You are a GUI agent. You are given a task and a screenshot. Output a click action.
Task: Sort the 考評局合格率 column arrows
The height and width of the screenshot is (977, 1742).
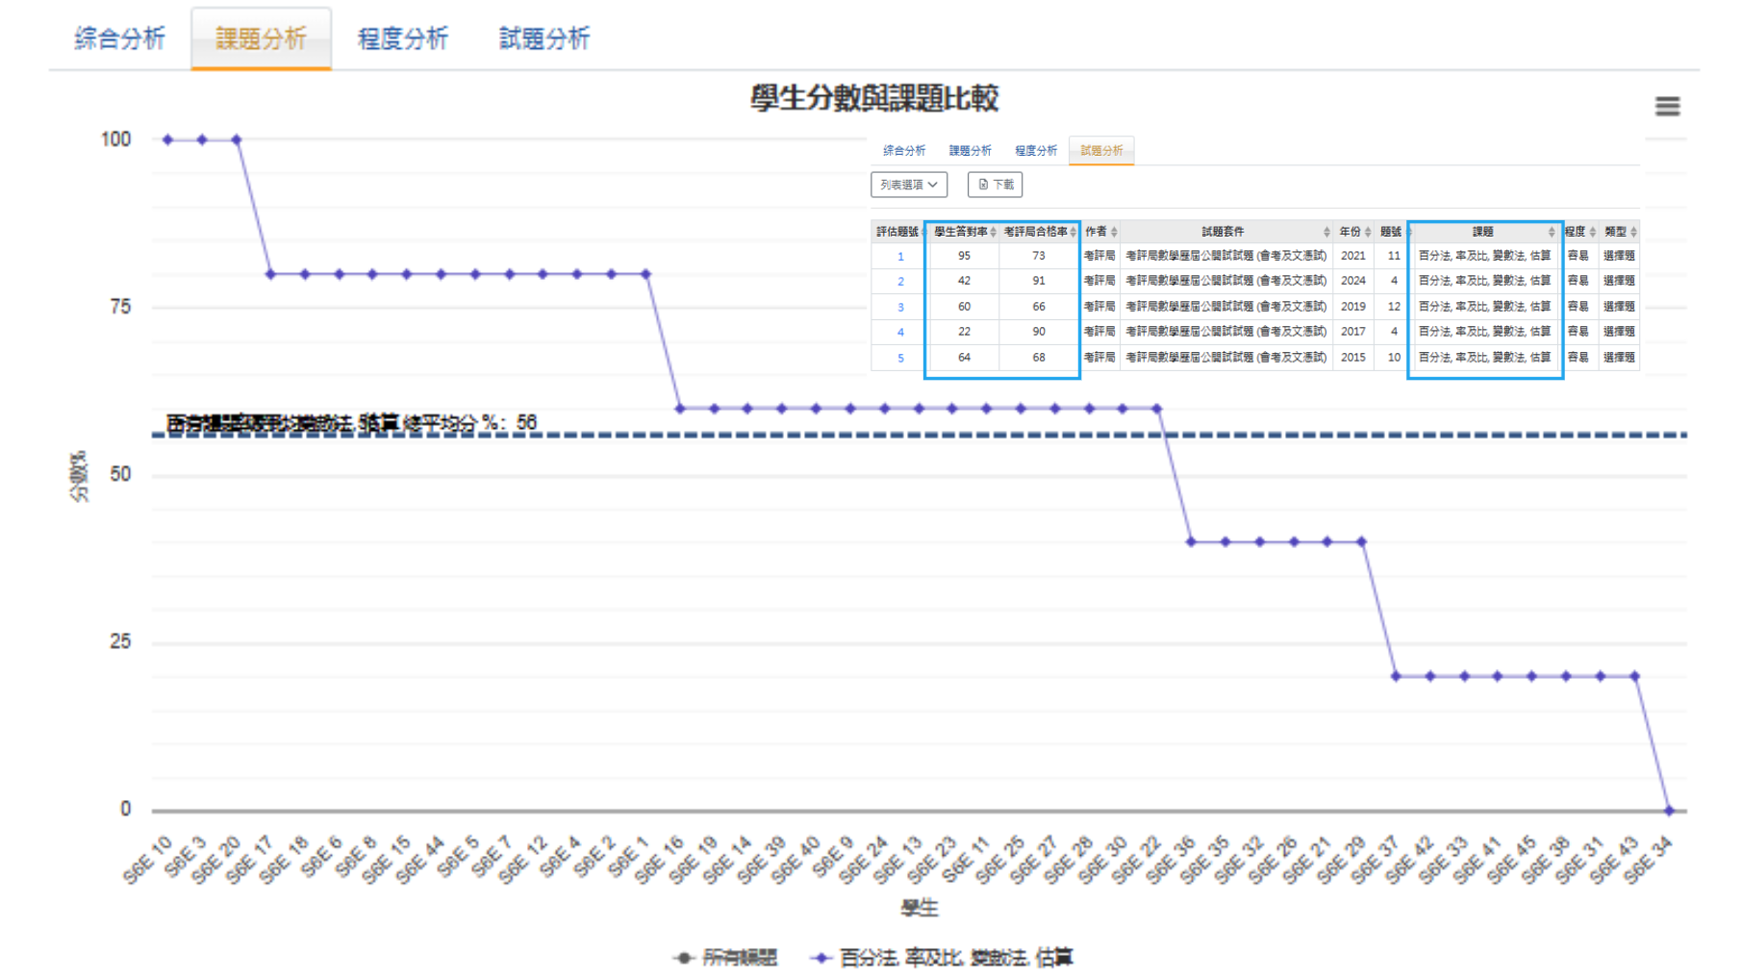1073,233
